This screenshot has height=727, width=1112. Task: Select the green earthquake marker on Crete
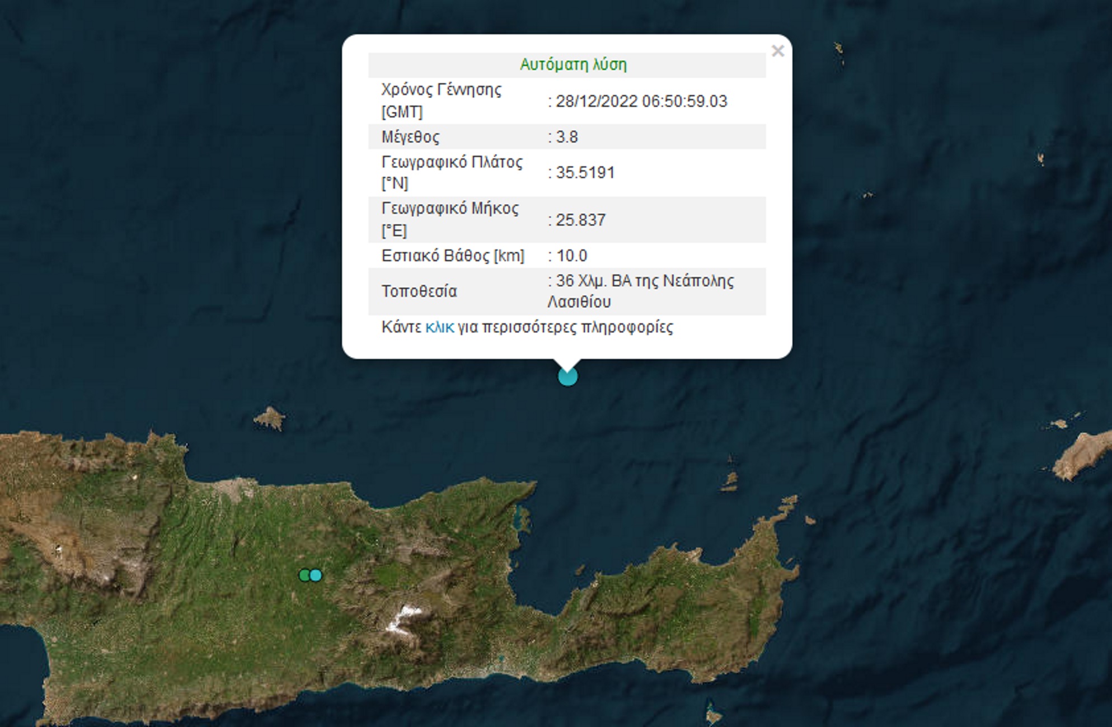pyautogui.click(x=304, y=575)
